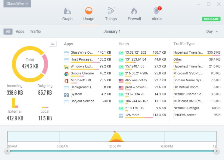Screen dimensions: 224x160
Task: Select the Windows Expl... app name
Action: pyautogui.click(x=82, y=66)
